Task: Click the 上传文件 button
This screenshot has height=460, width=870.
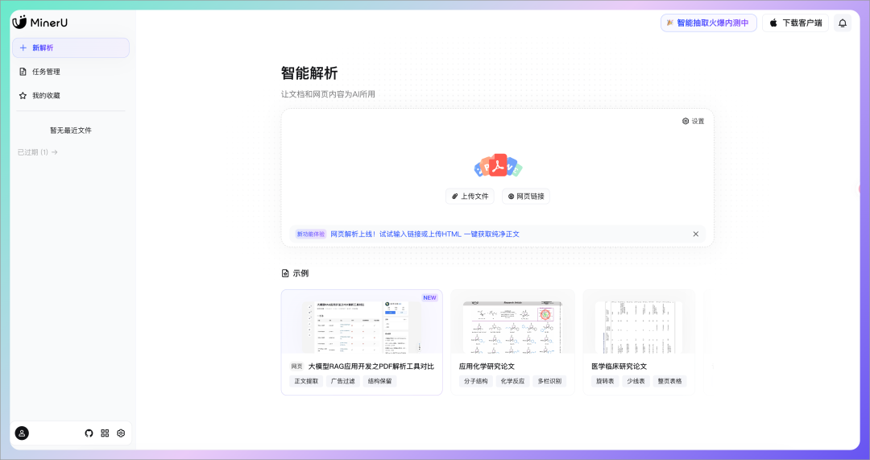Action: [x=470, y=196]
